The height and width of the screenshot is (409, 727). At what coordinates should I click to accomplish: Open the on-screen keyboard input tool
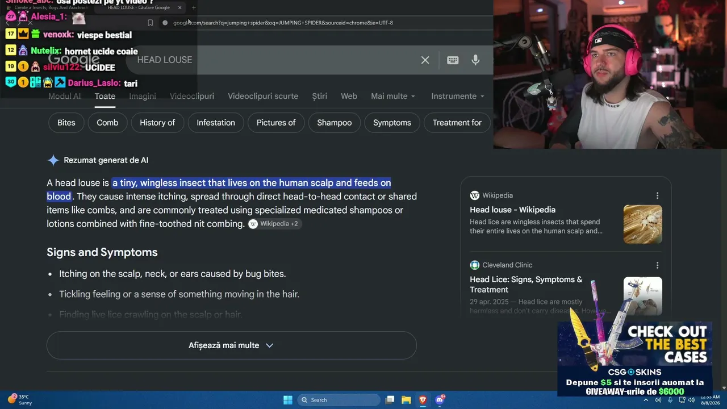[x=453, y=60]
